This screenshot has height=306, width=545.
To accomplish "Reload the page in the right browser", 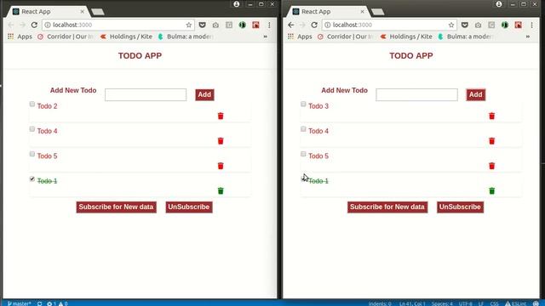I will click(x=314, y=25).
